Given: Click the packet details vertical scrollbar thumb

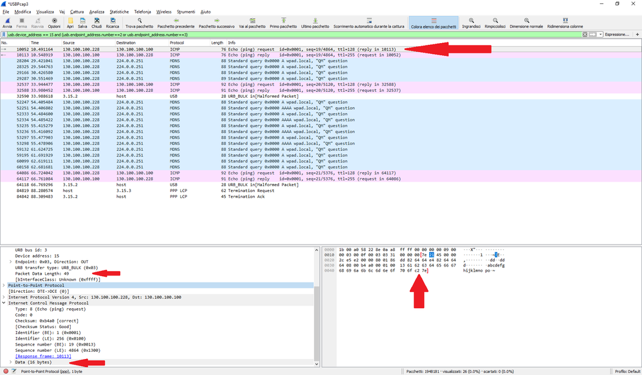Looking at the screenshot, I should pos(316,323).
